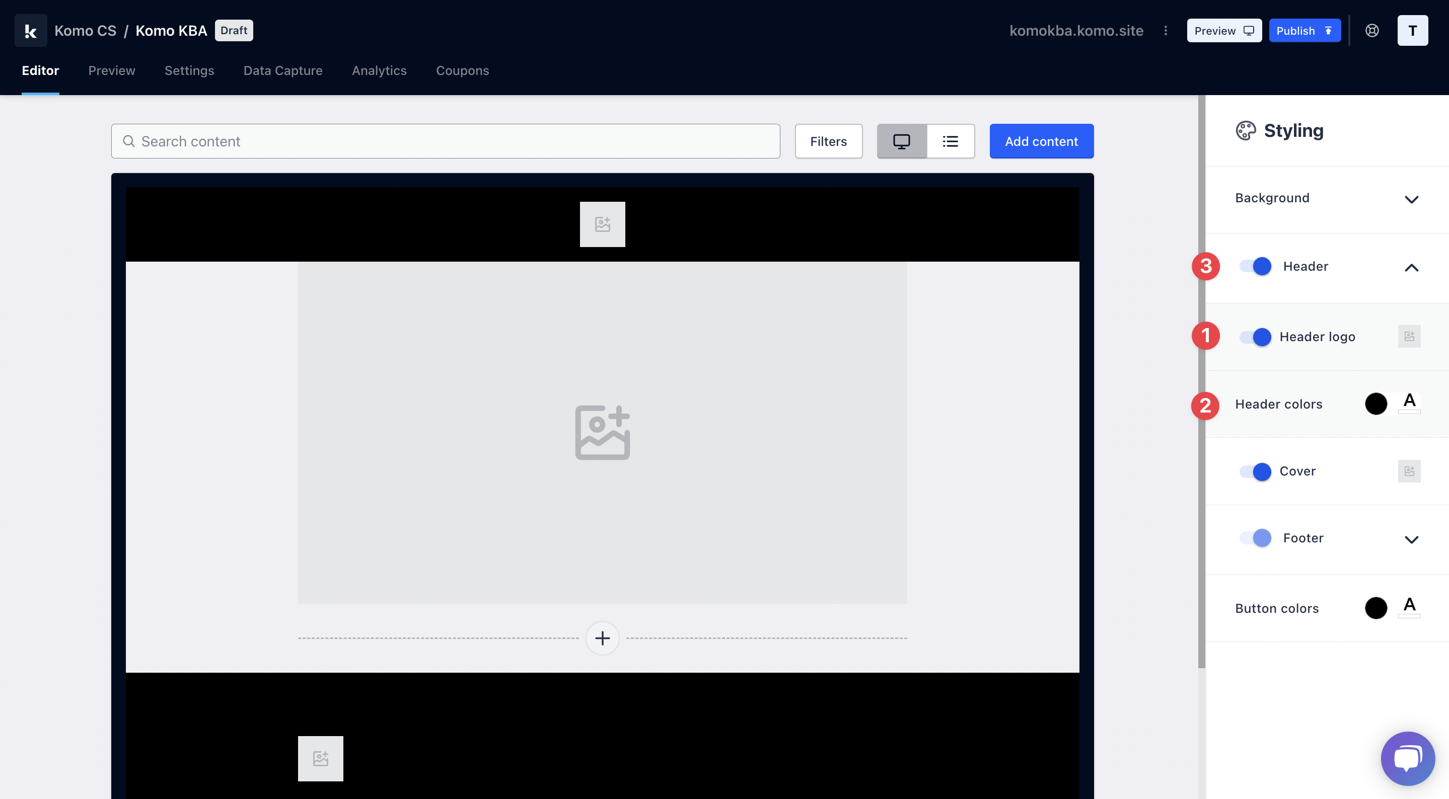Open the Coupons tab
This screenshot has width=1449, height=799.
coord(462,70)
